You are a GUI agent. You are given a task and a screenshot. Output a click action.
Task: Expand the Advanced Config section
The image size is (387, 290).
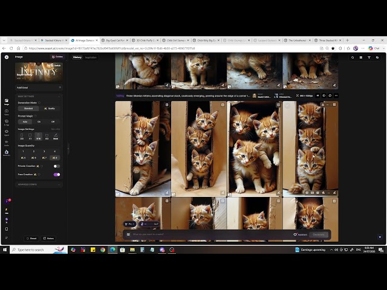tap(39, 184)
